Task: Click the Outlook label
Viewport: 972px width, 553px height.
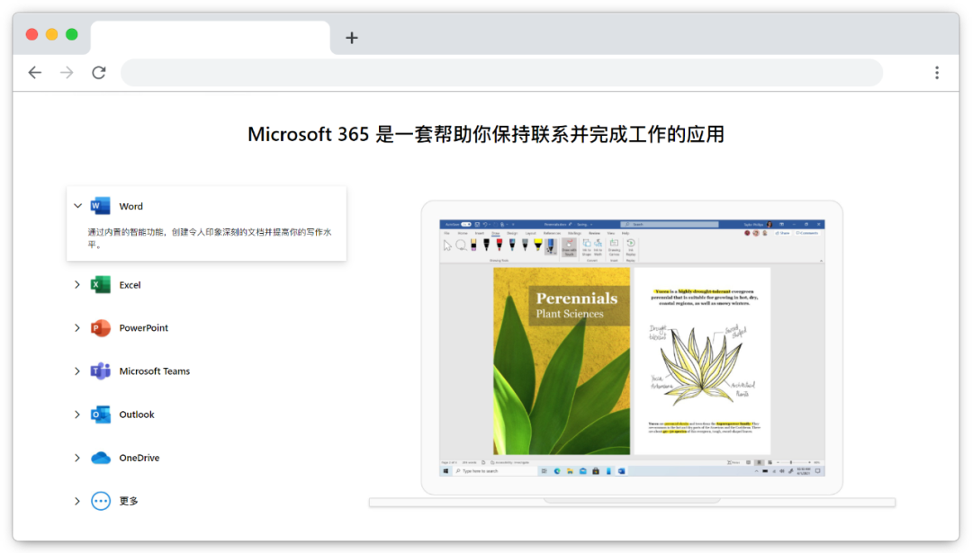Action: pyautogui.click(x=137, y=415)
